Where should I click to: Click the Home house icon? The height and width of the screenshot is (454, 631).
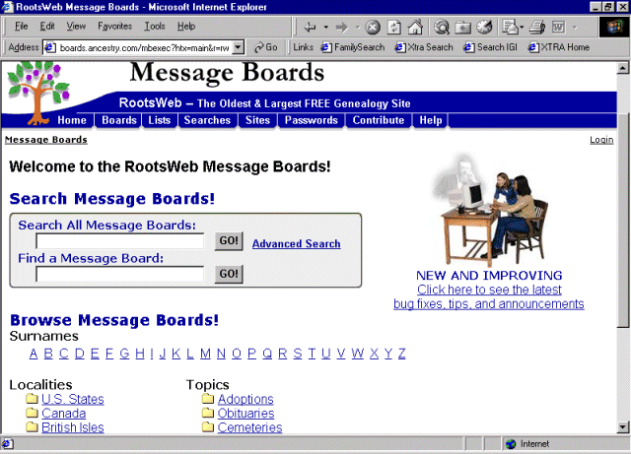click(x=415, y=28)
